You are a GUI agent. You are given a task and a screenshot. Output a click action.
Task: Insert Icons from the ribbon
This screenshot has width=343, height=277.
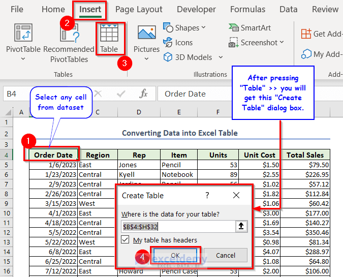coord(178,43)
